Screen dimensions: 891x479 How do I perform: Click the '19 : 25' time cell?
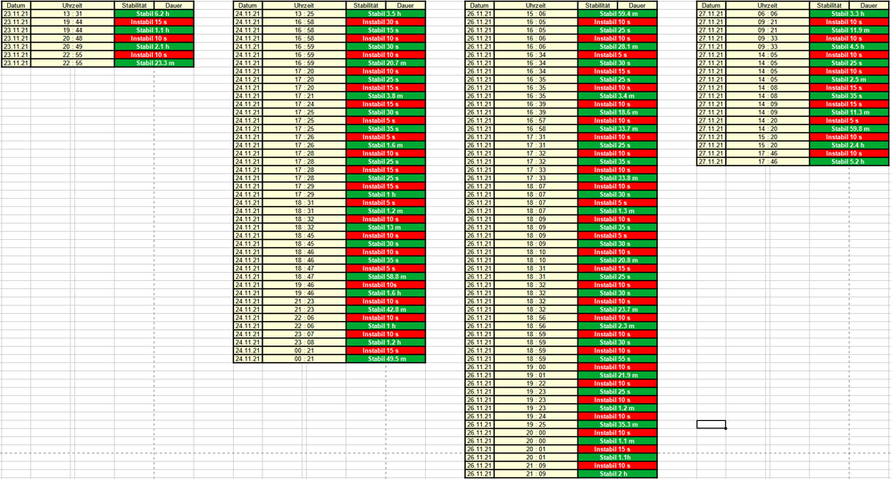536,425
